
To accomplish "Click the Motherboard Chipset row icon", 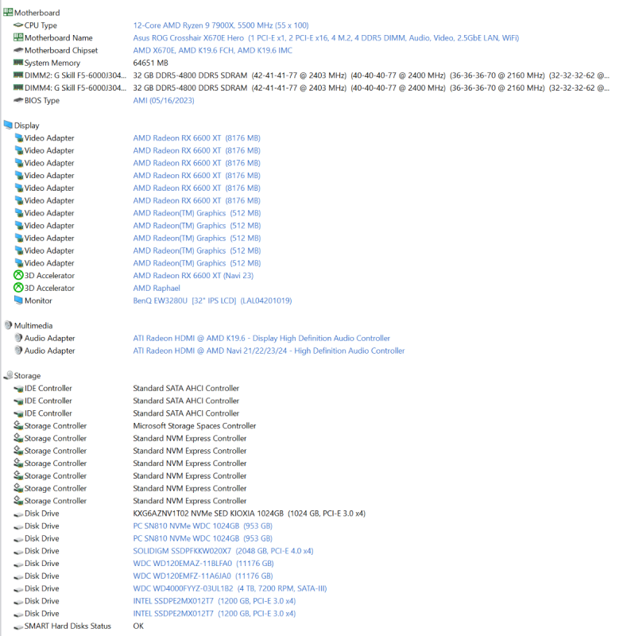I will 18,50.
